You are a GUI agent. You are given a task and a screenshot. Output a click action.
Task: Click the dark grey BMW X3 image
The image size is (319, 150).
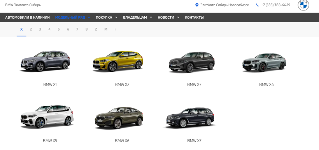(x=192, y=62)
